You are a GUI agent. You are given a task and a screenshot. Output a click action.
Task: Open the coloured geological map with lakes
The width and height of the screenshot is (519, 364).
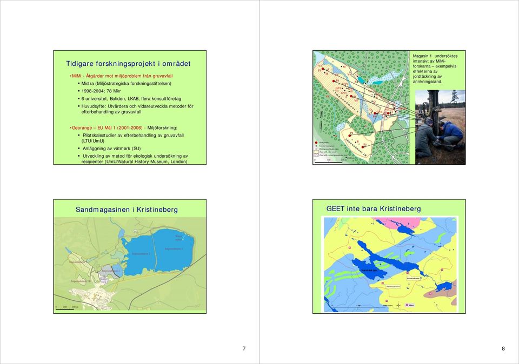(x=390, y=265)
